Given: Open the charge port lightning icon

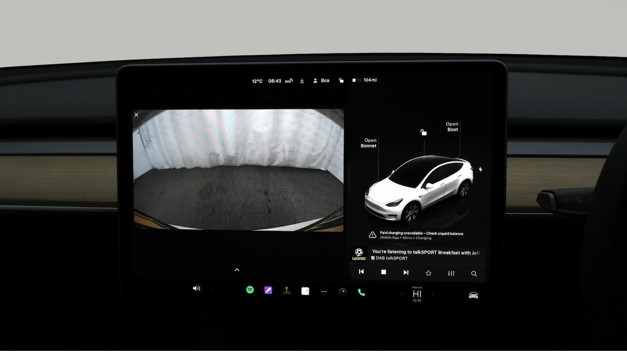Looking at the screenshot, I should tap(481, 169).
